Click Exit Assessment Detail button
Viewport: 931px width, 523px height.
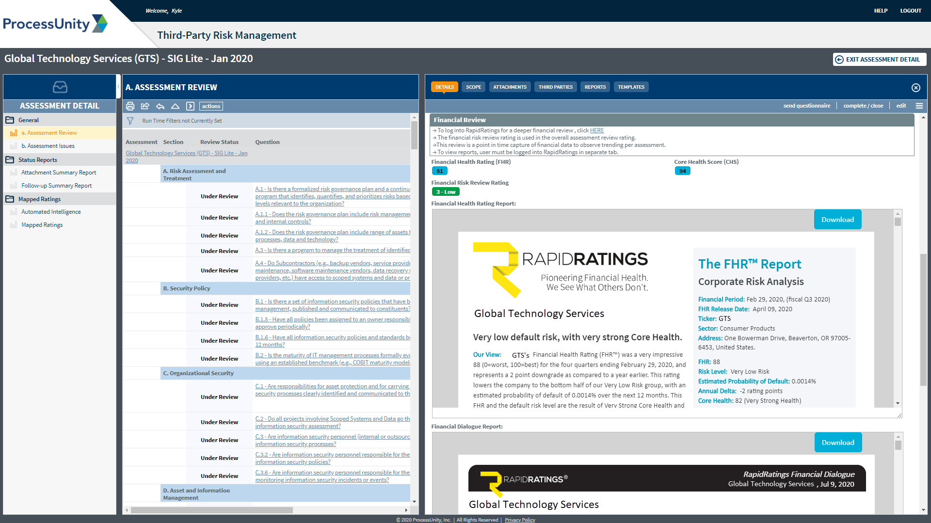[880, 59]
